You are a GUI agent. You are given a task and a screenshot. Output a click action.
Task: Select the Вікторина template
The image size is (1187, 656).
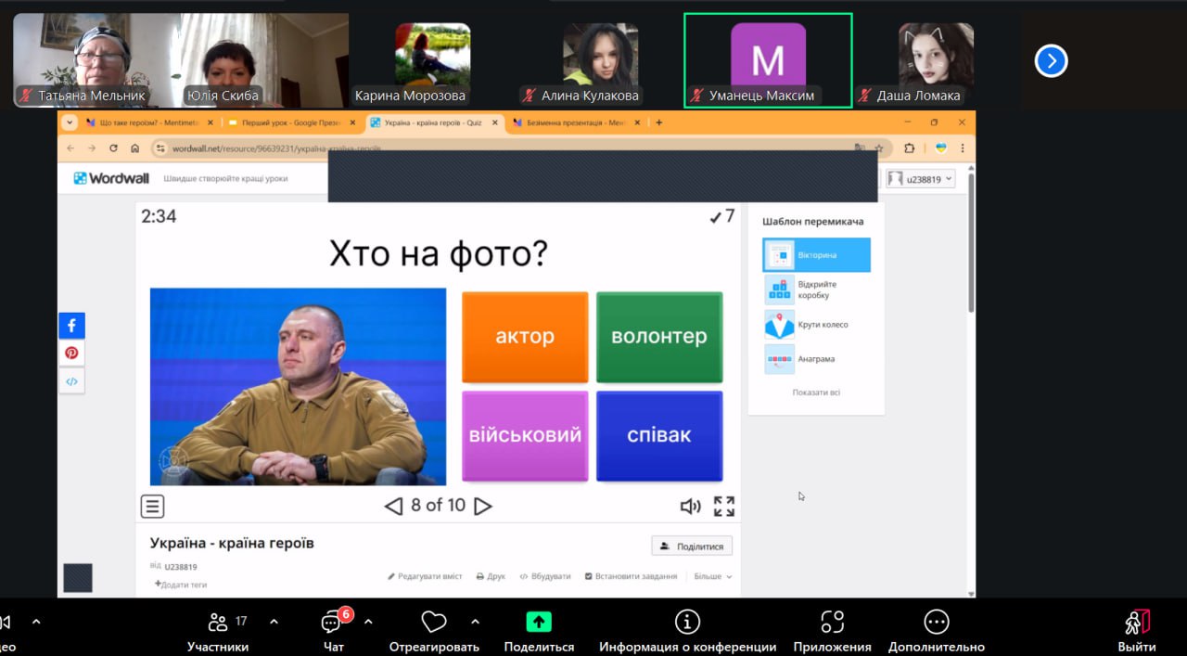tap(816, 255)
